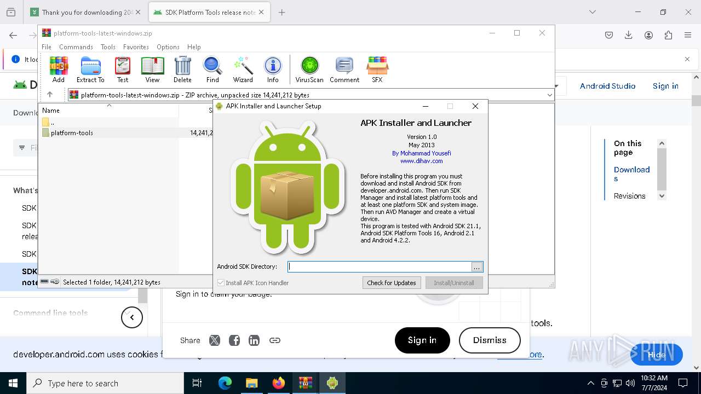Image resolution: width=701 pixels, height=394 pixels.
Task: Share via Facebook icon
Action: point(234,340)
